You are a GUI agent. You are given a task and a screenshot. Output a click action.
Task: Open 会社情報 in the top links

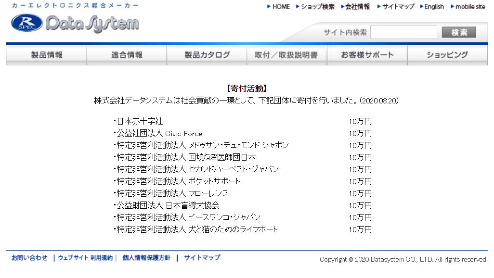click(355, 7)
